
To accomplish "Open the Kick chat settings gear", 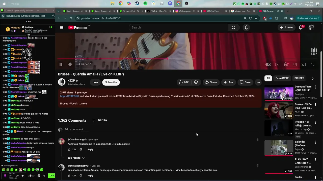I will coord(44,176).
